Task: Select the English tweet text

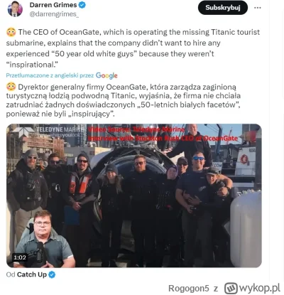Action: (x=133, y=48)
